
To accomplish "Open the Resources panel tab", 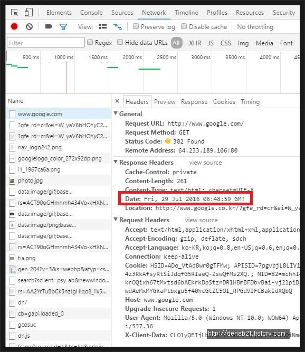I will (x=250, y=13).
